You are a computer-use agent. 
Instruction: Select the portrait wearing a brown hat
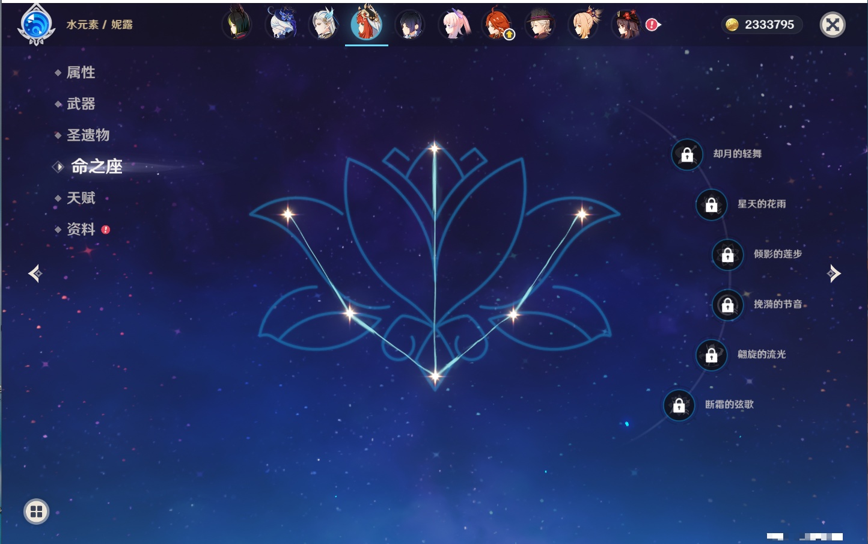[x=540, y=25]
